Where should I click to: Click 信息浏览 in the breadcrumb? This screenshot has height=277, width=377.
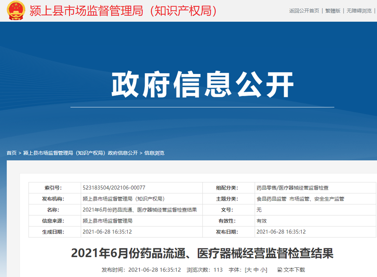pos(154,153)
